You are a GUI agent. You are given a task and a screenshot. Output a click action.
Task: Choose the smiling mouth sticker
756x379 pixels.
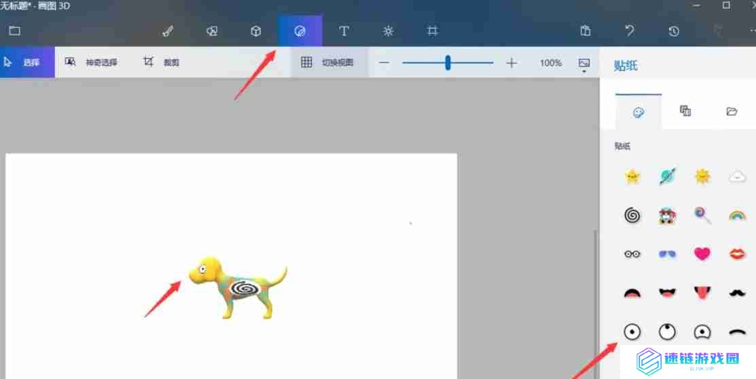click(x=667, y=293)
